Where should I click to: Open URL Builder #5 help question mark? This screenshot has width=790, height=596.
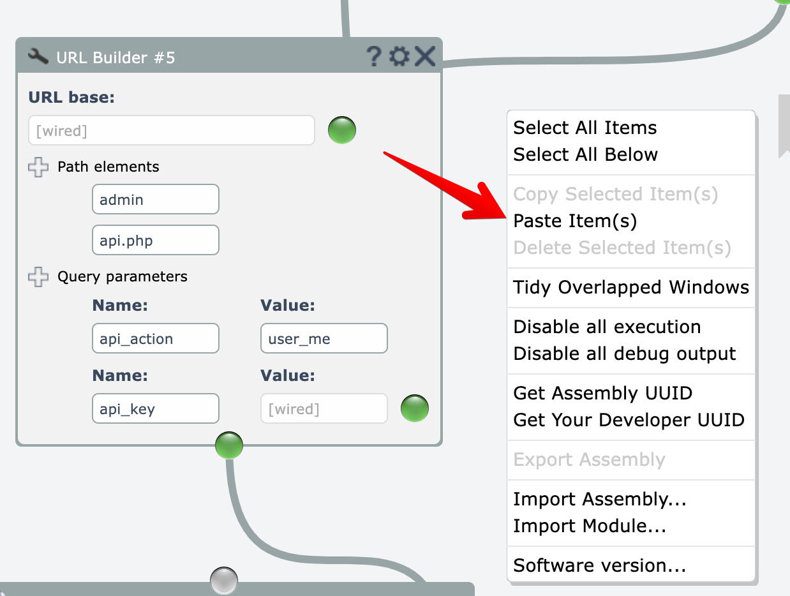click(x=375, y=57)
